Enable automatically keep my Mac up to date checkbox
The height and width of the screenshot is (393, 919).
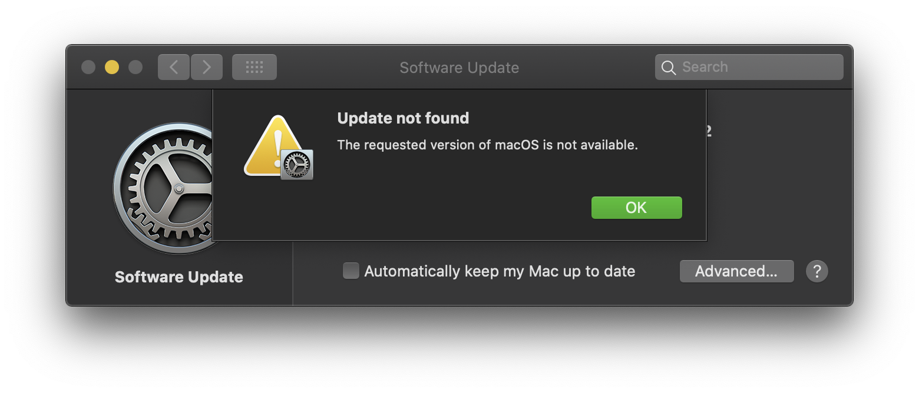pyautogui.click(x=351, y=271)
